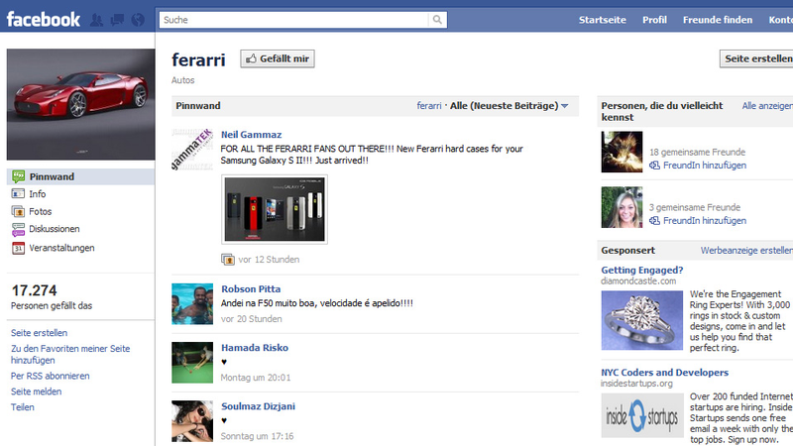The image size is (793, 446).
Task: Click the ferarri filter link on Pinnwand
Action: 429,106
